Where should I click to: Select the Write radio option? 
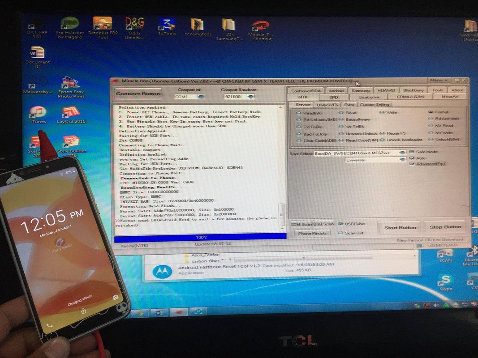388,112
